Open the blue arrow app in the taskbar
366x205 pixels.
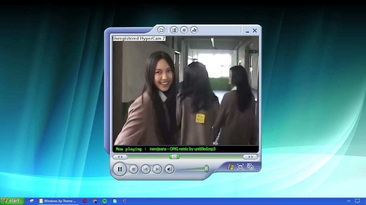[115, 201]
